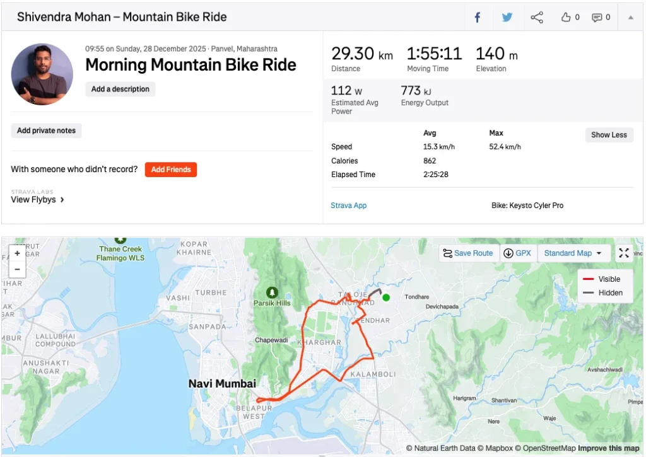646x457 pixels.
Task: Share the ride to Twitter
Action: (x=507, y=17)
